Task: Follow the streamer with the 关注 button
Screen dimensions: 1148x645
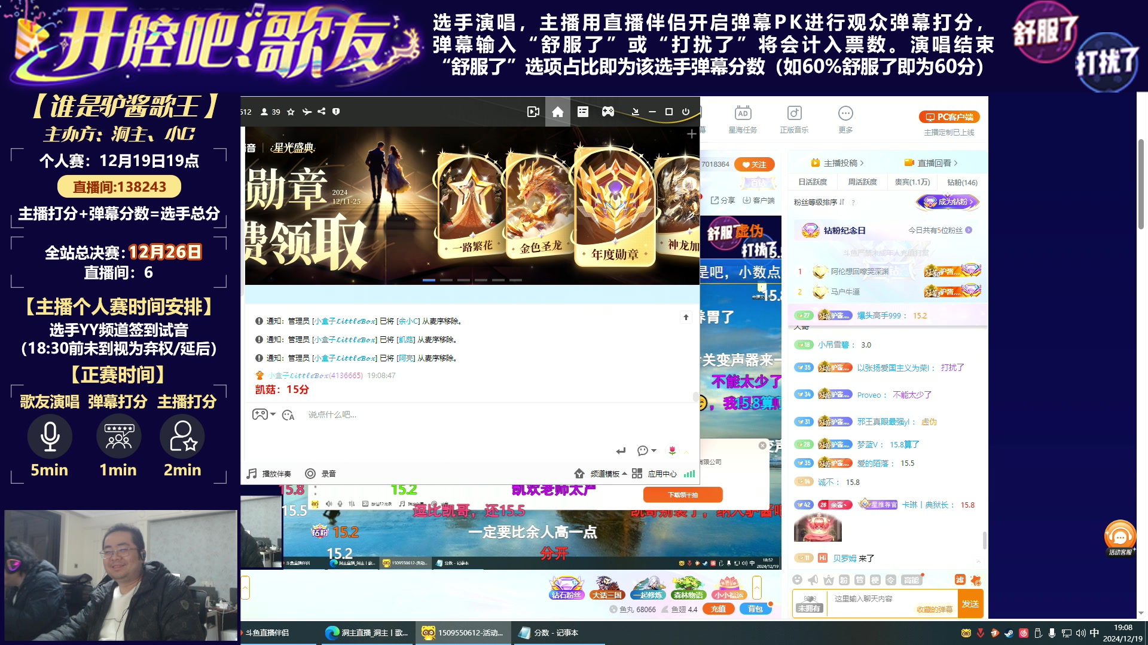Action: [x=755, y=164]
